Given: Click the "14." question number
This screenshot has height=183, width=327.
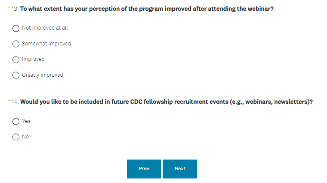Looking at the screenshot, I should 15,102.
